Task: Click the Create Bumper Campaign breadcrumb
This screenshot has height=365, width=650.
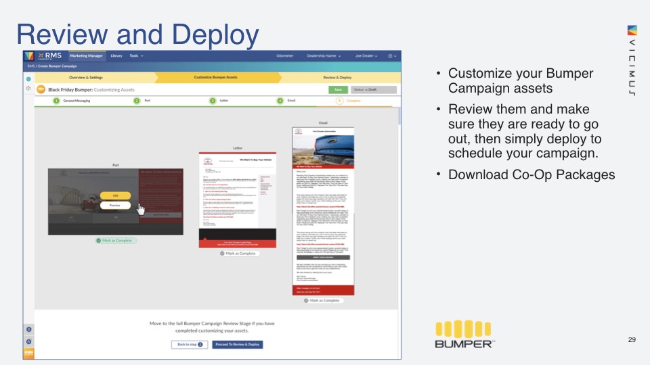Action: pyautogui.click(x=57, y=66)
